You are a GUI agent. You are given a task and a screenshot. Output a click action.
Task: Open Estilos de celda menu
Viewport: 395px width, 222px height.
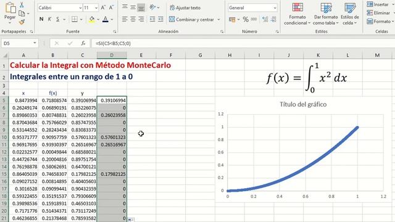[x=350, y=14]
